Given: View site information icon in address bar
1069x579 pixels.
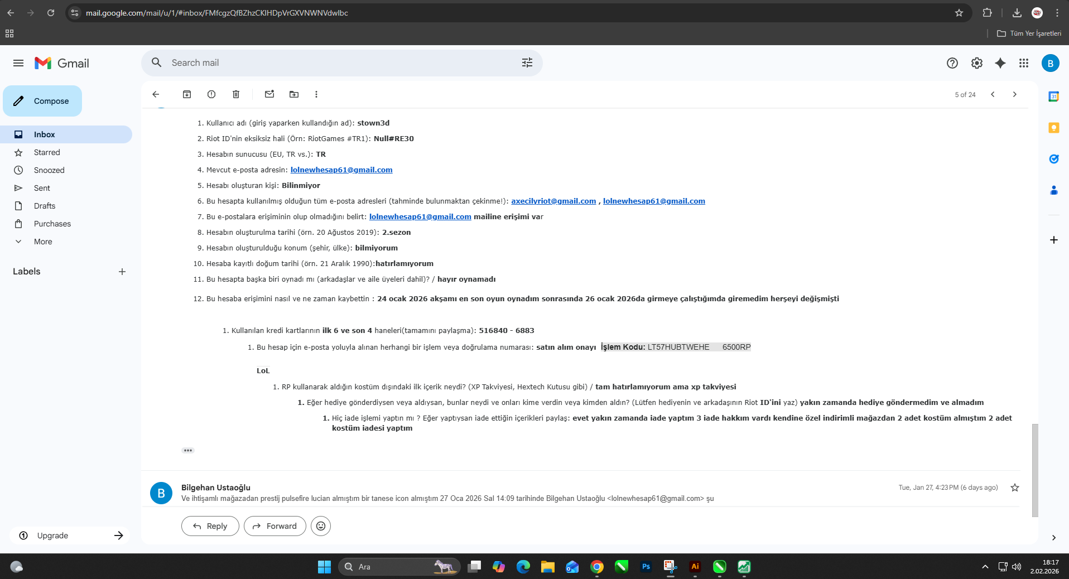Looking at the screenshot, I should 75,13.
